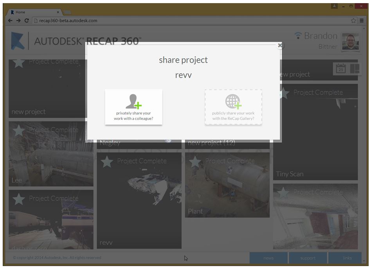Open the Lee project thumbnail
Viewport: 371px width, 268px height.
51,154
